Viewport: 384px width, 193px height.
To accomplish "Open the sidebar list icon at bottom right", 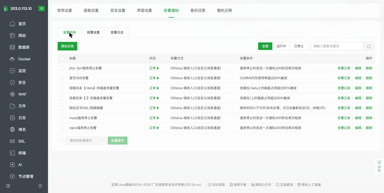I will pos(40,186).
